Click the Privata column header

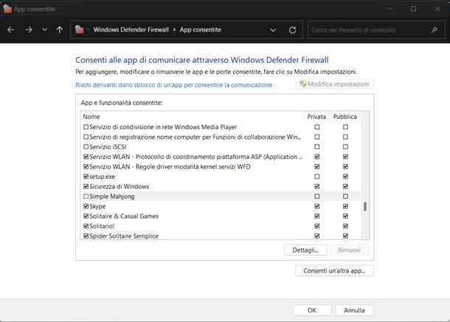point(316,117)
